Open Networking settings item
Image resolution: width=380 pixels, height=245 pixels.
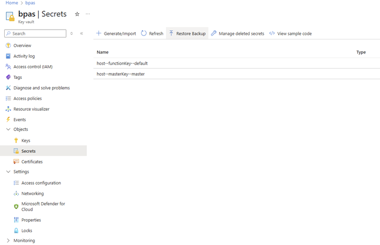click(x=32, y=194)
